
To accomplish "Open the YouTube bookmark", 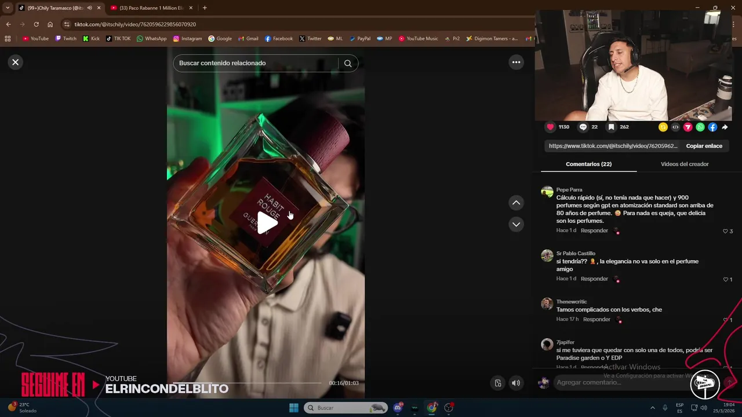I will pyautogui.click(x=35, y=39).
